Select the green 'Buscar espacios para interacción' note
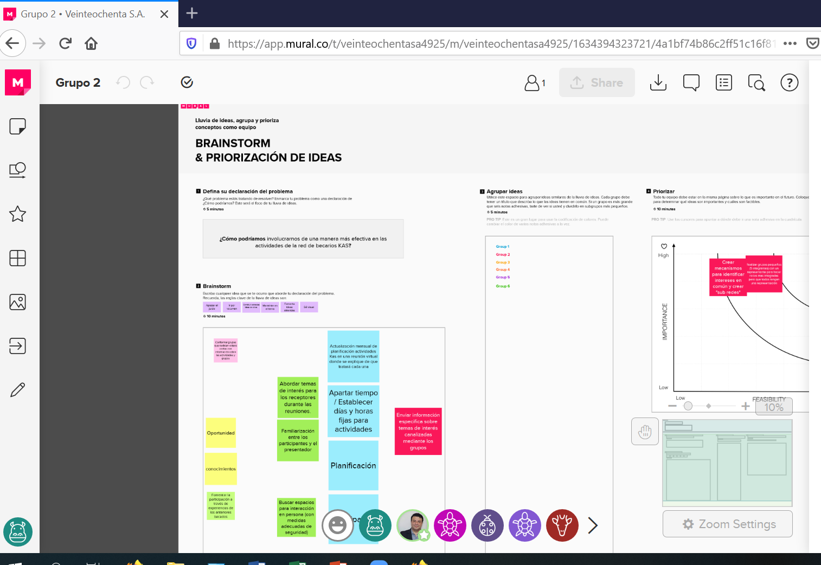The height and width of the screenshot is (565, 821). pyautogui.click(x=297, y=517)
